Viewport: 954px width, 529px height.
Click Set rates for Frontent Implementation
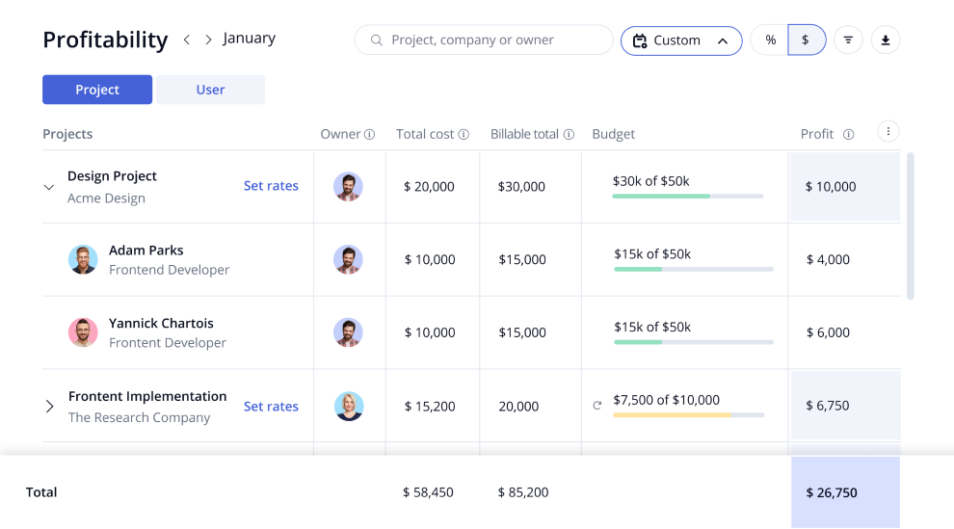pyautogui.click(x=271, y=407)
